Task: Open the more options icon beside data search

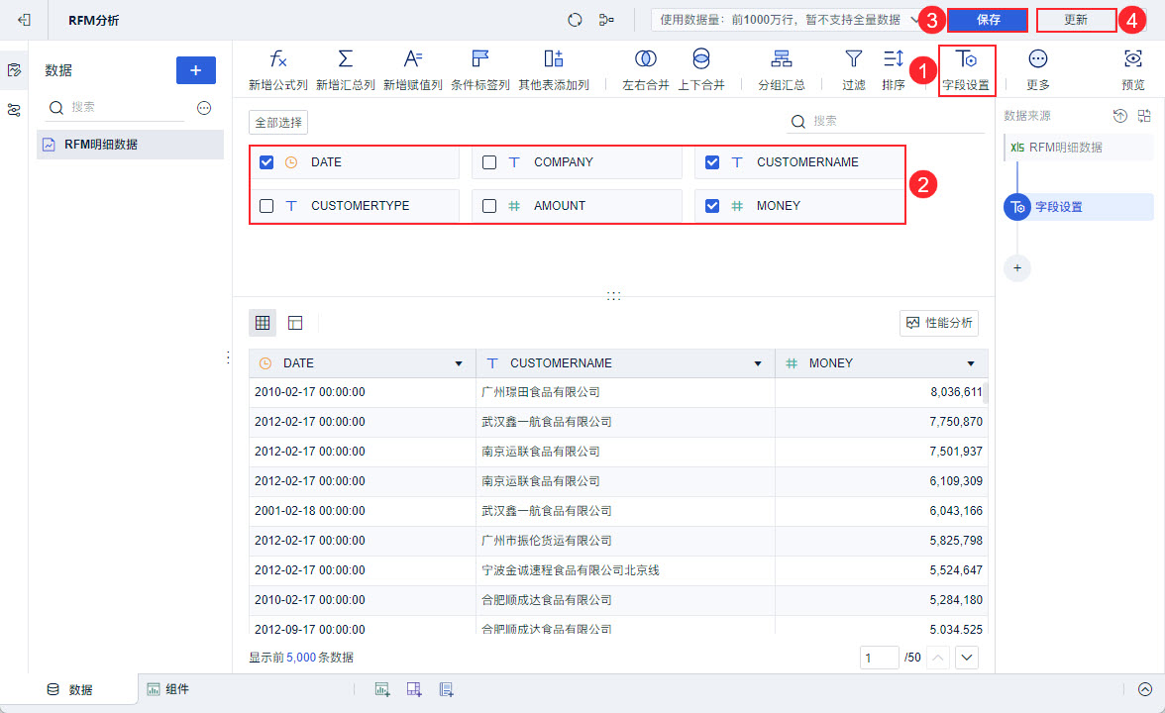Action: pyautogui.click(x=204, y=108)
